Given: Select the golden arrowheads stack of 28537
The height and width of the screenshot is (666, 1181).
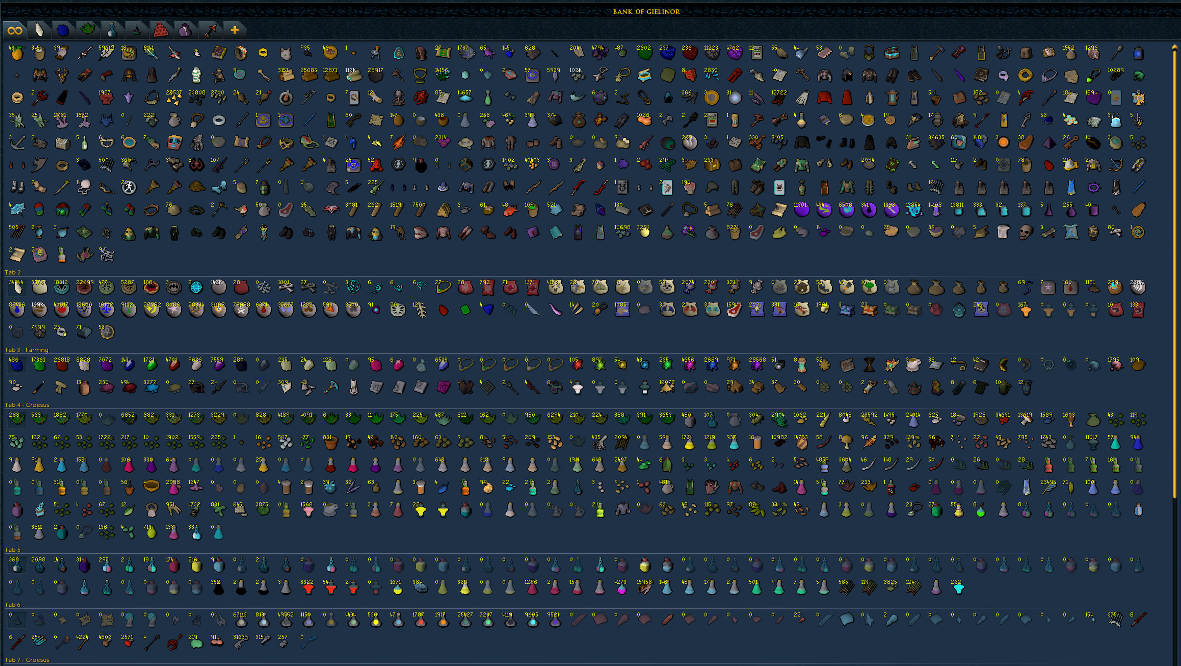Looking at the screenshot, I should [174, 98].
